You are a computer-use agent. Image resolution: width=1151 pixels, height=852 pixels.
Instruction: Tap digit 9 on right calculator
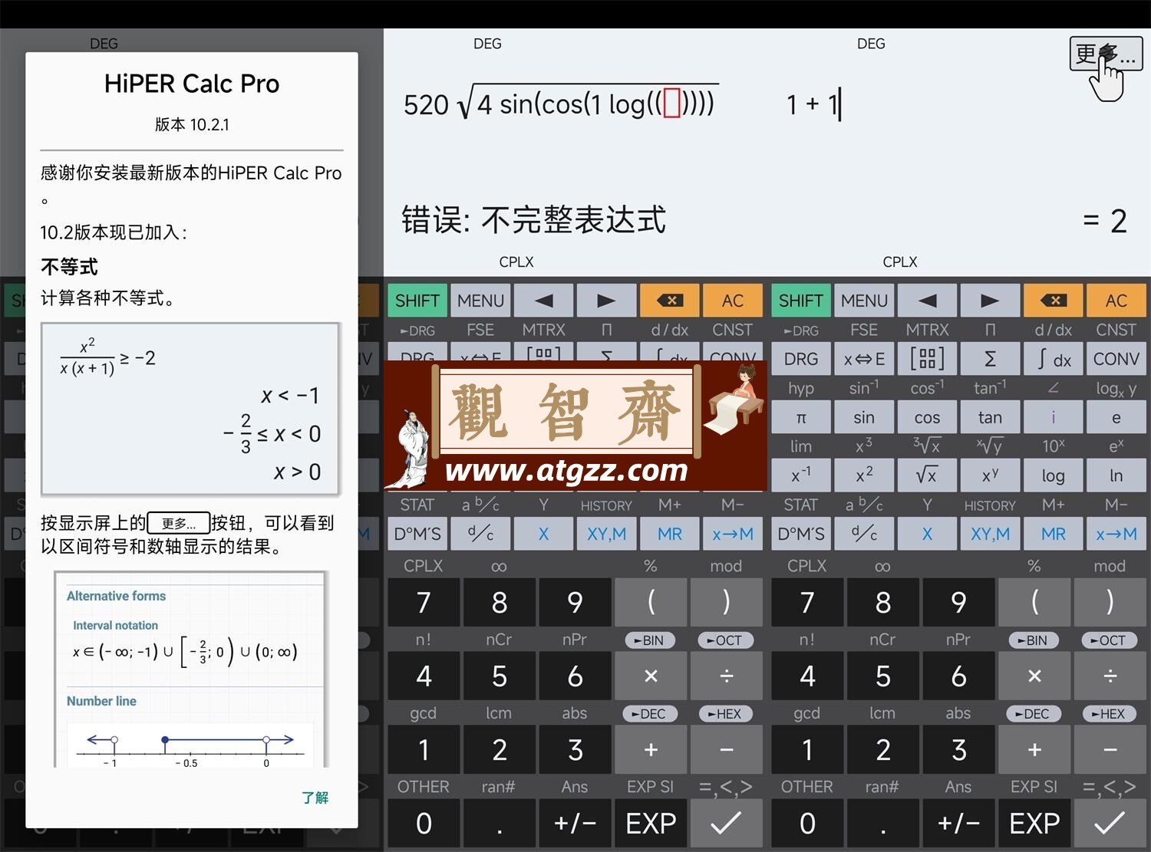(x=958, y=602)
